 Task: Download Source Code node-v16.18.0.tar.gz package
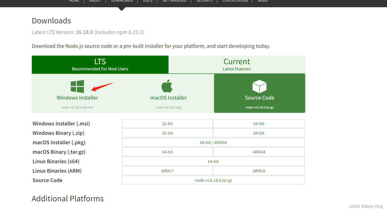point(259,98)
